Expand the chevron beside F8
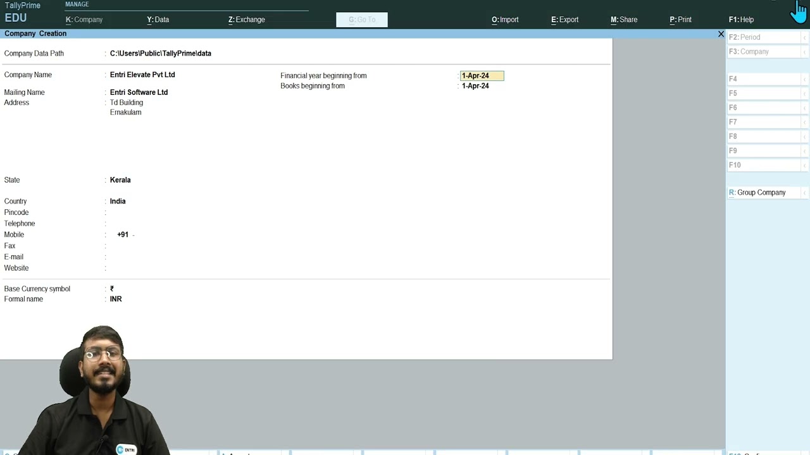Image resolution: width=810 pixels, height=455 pixels. (805, 137)
